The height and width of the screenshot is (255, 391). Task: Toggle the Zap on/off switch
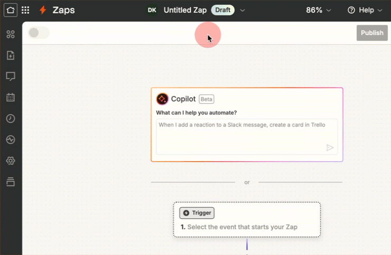pyautogui.click(x=39, y=33)
